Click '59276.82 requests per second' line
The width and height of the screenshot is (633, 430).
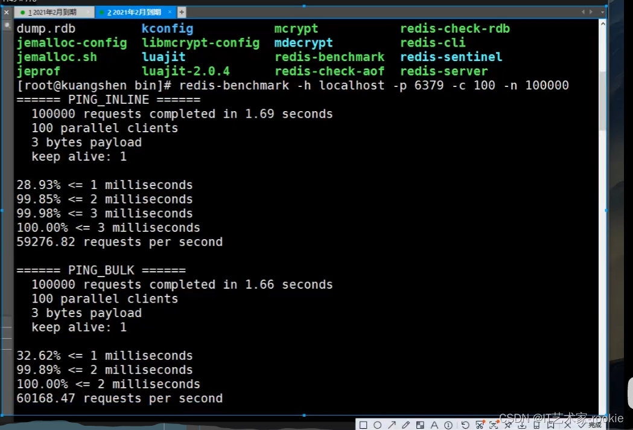tap(119, 242)
